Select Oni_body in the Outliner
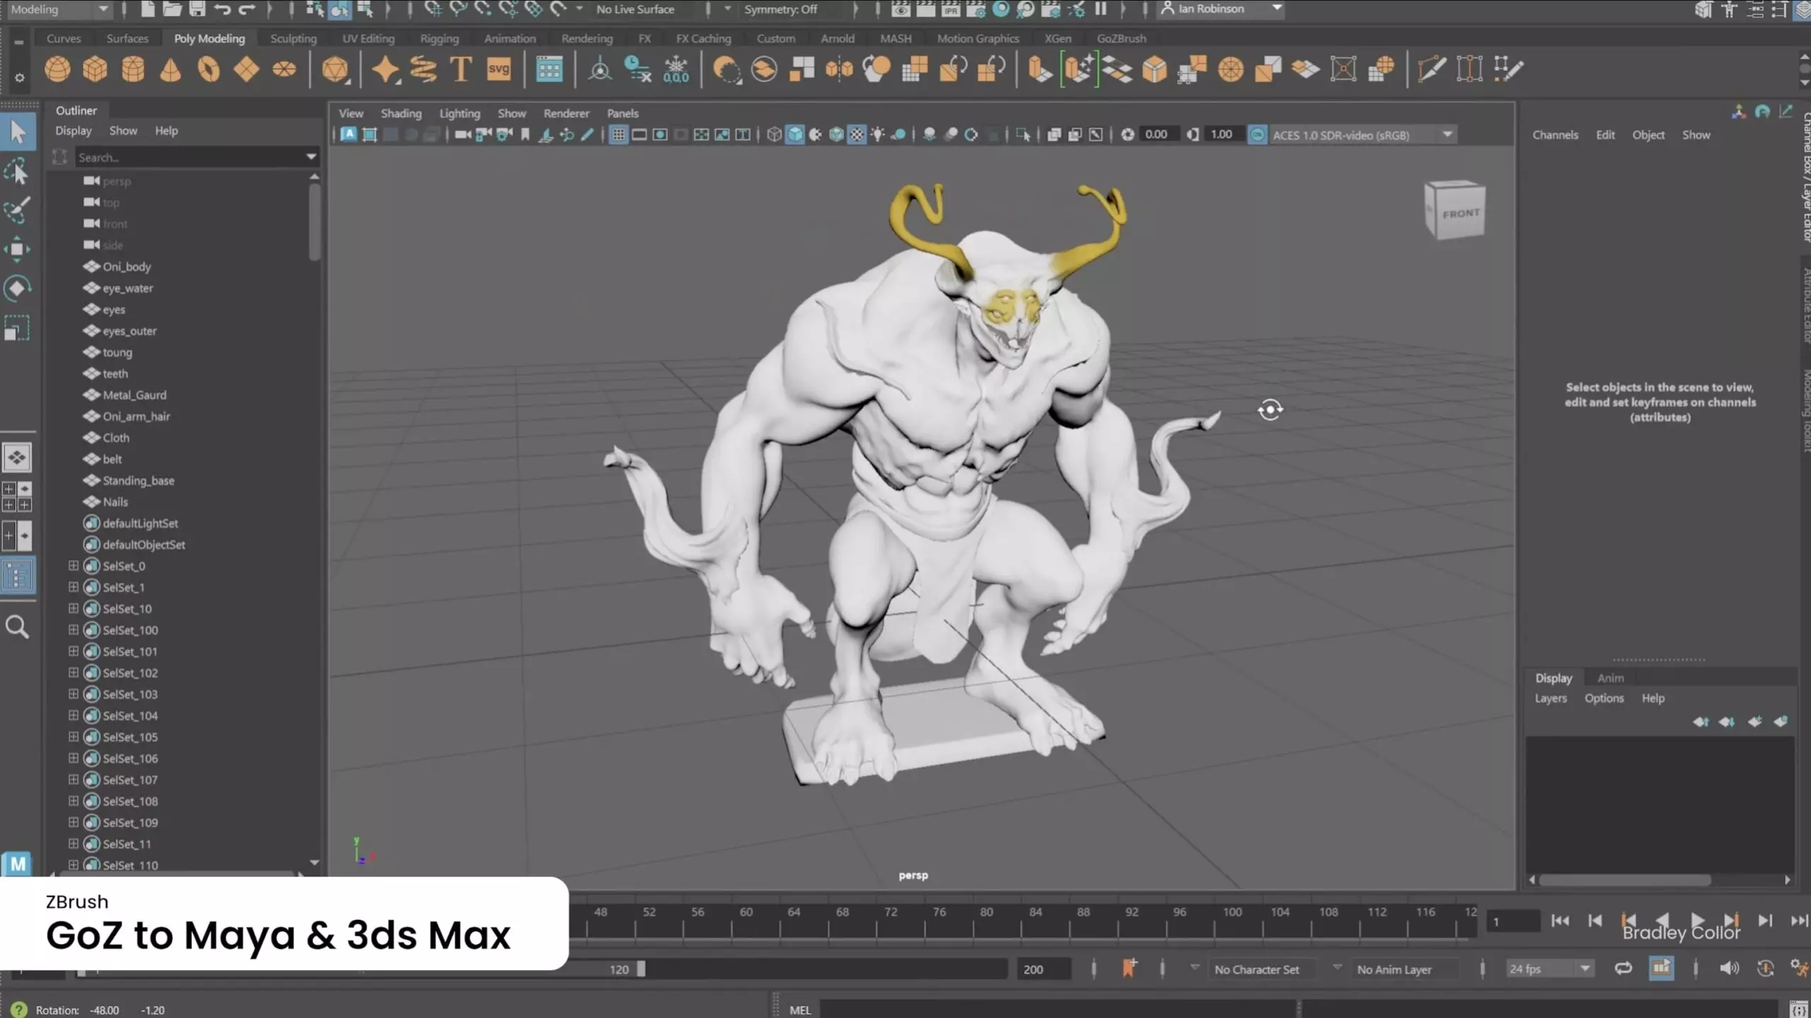The image size is (1811, 1018). 127,267
